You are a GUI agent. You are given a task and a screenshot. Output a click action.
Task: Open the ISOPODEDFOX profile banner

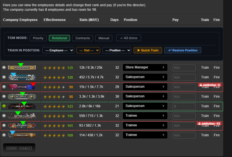(22, 77)
